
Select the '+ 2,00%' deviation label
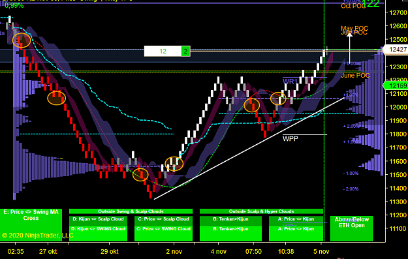(x=352, y=126)
